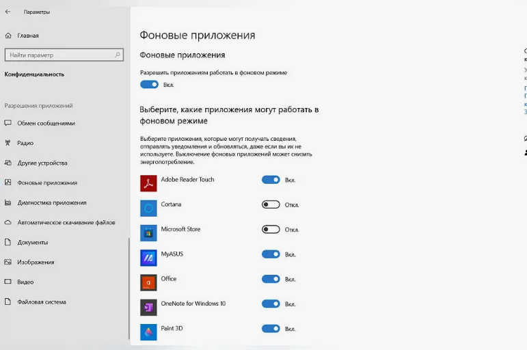This screenshot has height=350, width=527.
Task: Click the OneNote for Windows 10 icon
Action: (148, 308)
